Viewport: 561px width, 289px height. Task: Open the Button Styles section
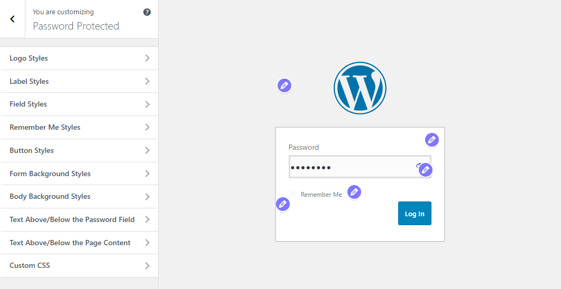pyautogui.click(x=79, y=151)
